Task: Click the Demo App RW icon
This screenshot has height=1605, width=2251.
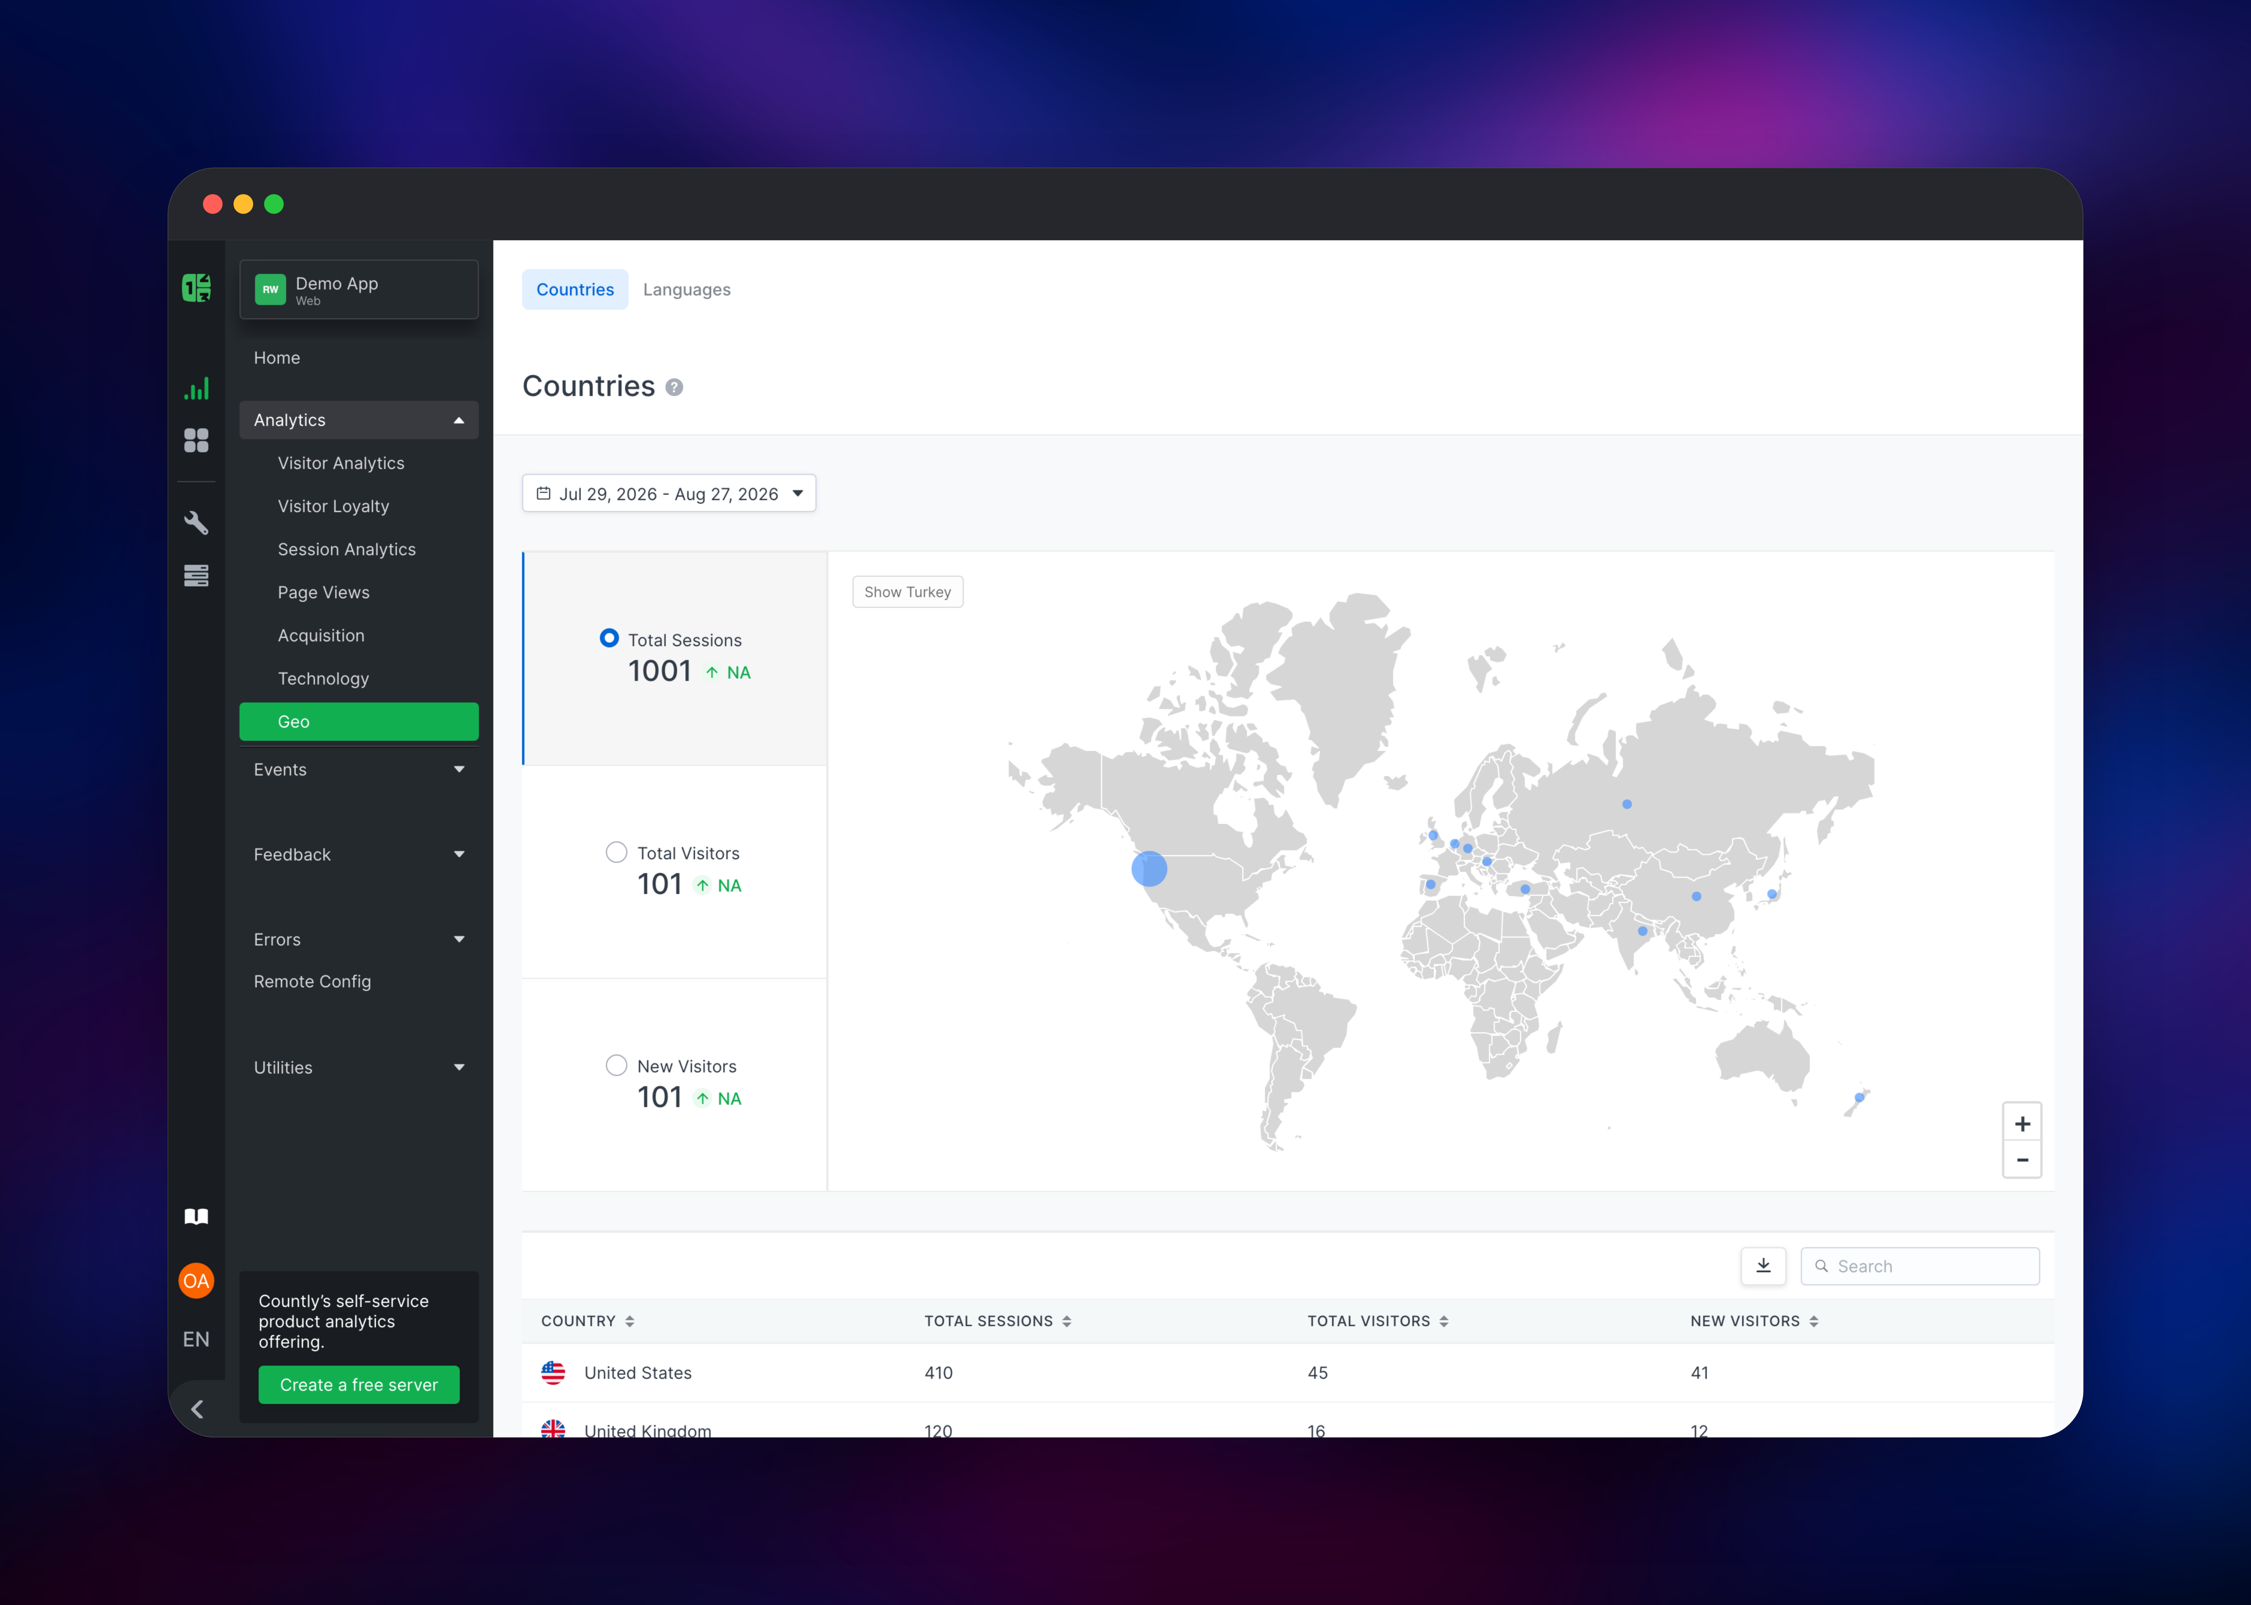Action: [271, 290]
